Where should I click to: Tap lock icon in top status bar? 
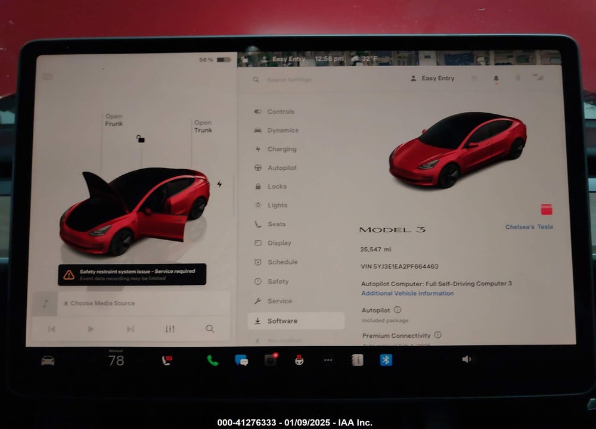pos(245,59)
